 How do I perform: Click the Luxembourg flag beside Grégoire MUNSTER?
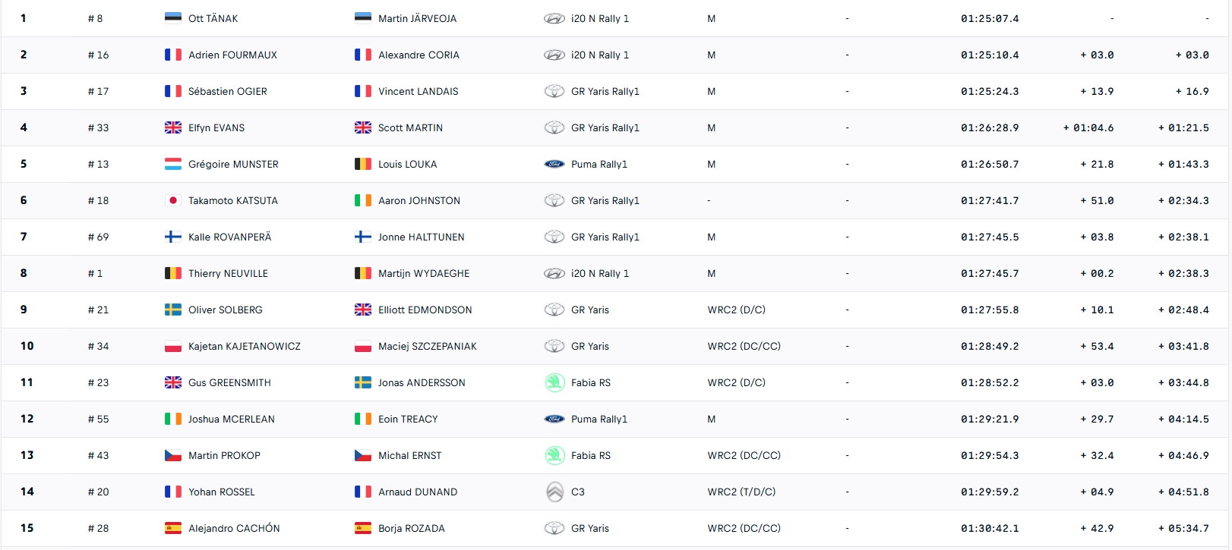pos(173,164)
